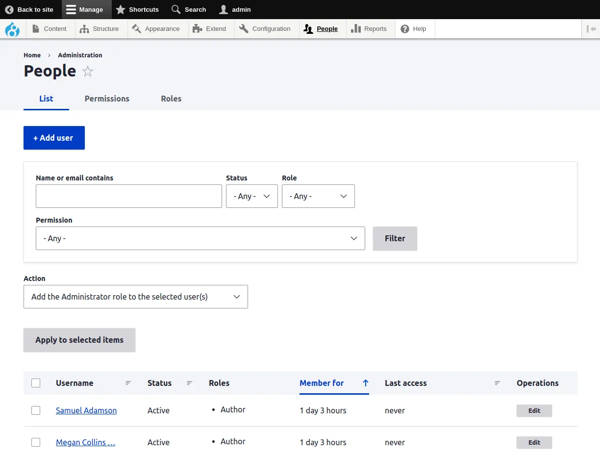This screenshot has height=457, width=600.
Task: Click the Back to site arrow icon
Action: click(9, 9)
